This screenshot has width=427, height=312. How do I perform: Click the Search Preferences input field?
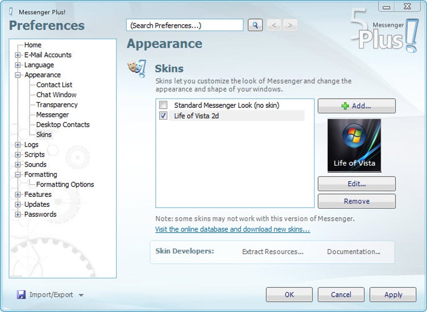(x=185, y=25)
